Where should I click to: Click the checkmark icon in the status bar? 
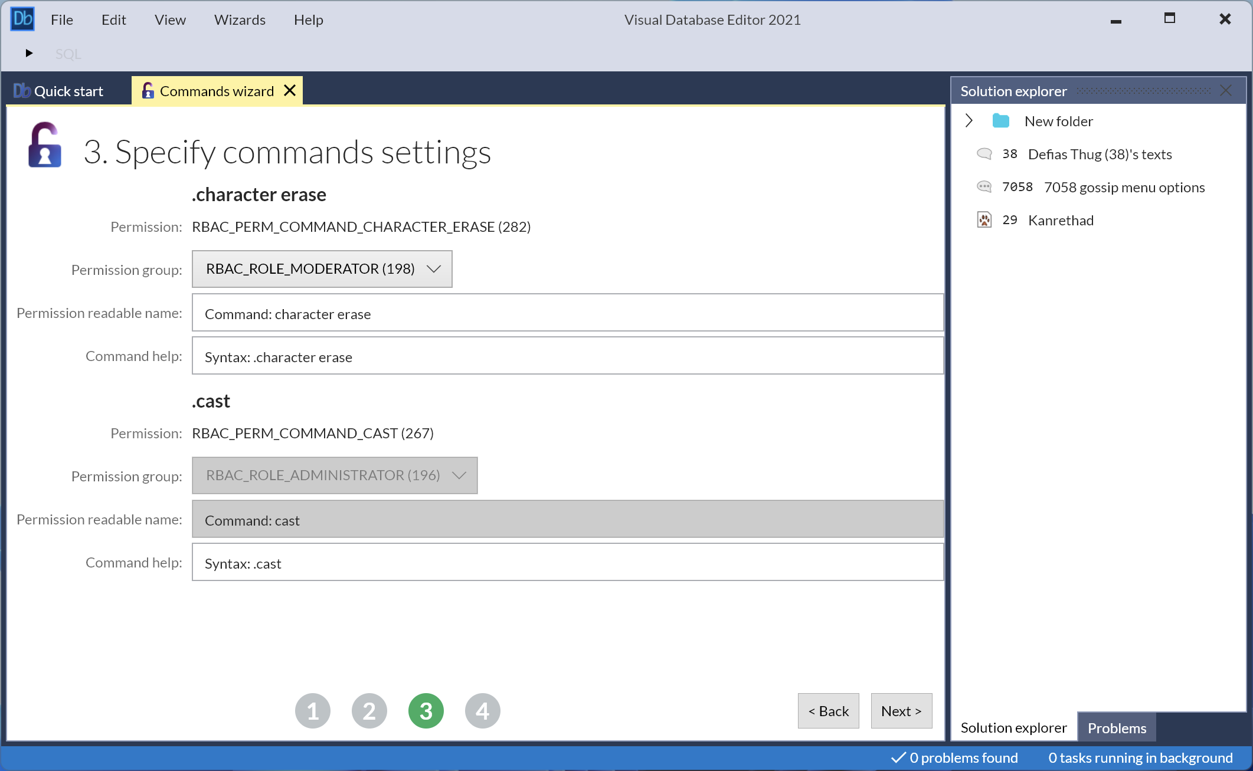coord(898,757)
